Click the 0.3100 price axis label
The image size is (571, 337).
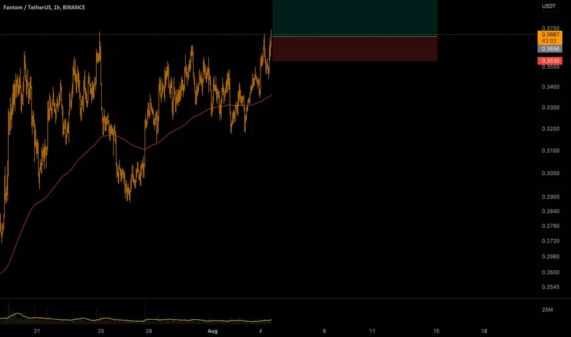click(550, 151)
